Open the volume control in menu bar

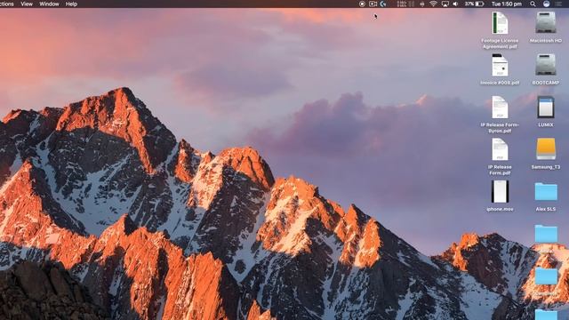tap(456, 4)
